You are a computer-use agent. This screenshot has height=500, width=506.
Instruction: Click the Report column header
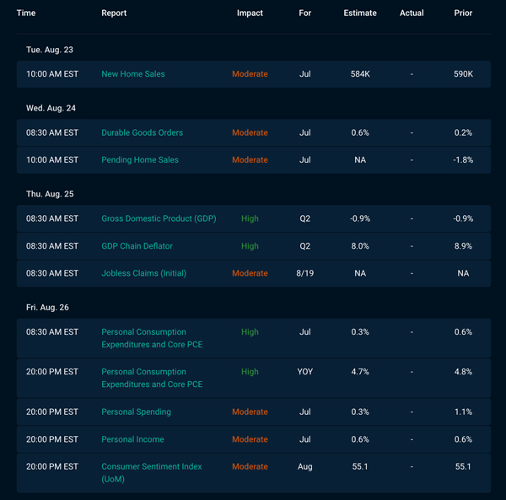click(x=114, y=13)
